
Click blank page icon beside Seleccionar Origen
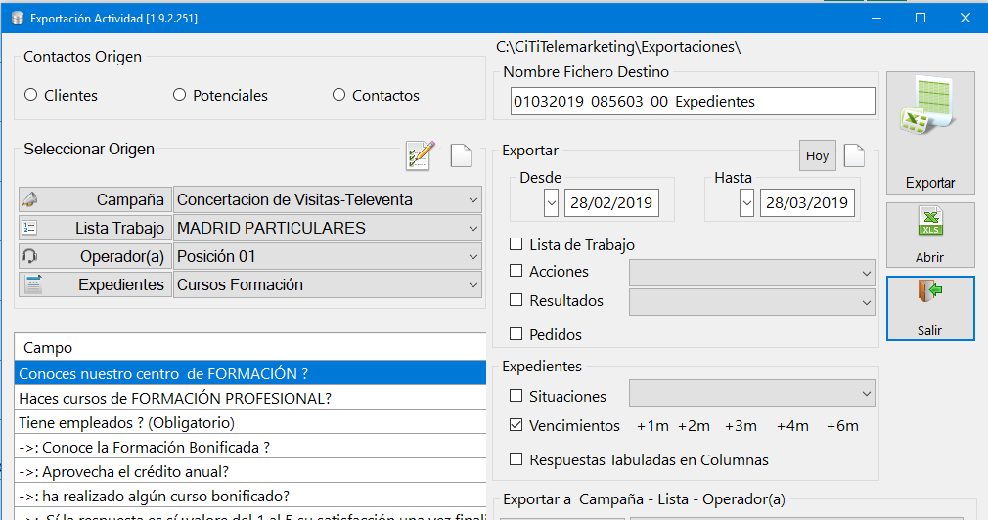[462, 155]
